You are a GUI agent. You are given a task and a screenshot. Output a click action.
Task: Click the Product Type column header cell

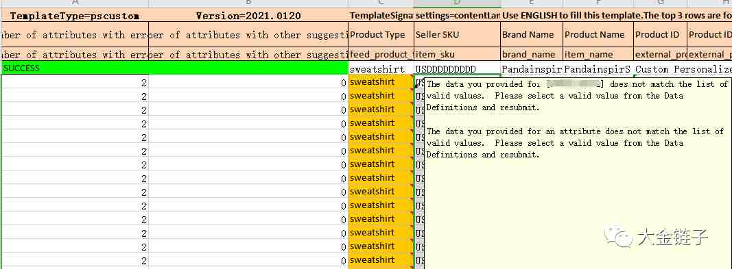click(381, 34)
